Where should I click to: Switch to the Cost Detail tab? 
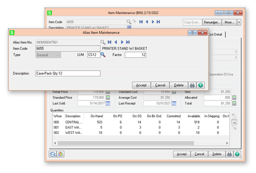(x=216, y=35)
